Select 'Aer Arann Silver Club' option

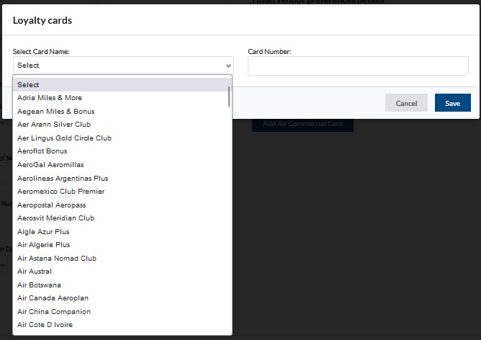point(122,125)
